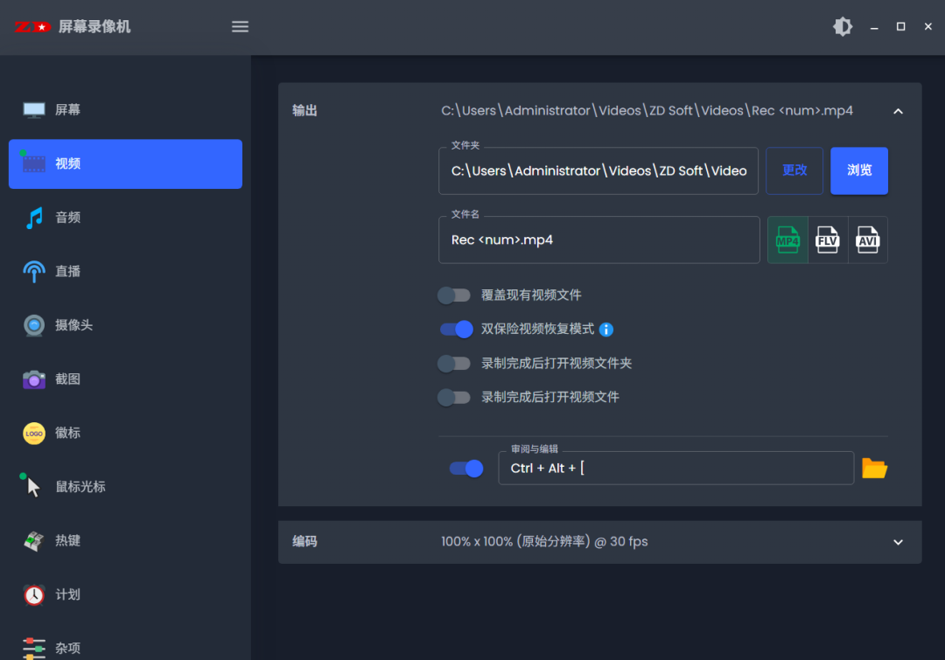Choose the AVI output format
Screen dimensions: 945x660
[867, 240]
